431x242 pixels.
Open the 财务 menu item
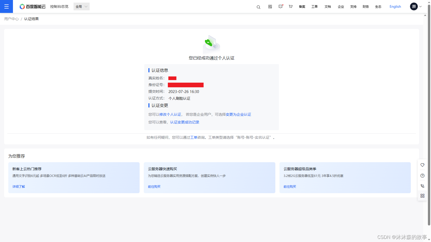366,7
